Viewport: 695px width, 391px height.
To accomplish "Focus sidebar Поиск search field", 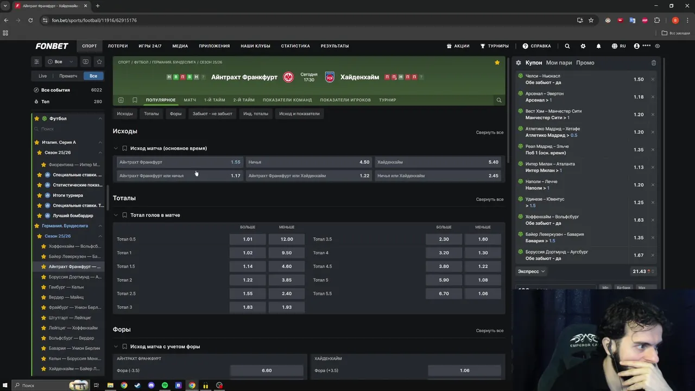I will [67, 129].
